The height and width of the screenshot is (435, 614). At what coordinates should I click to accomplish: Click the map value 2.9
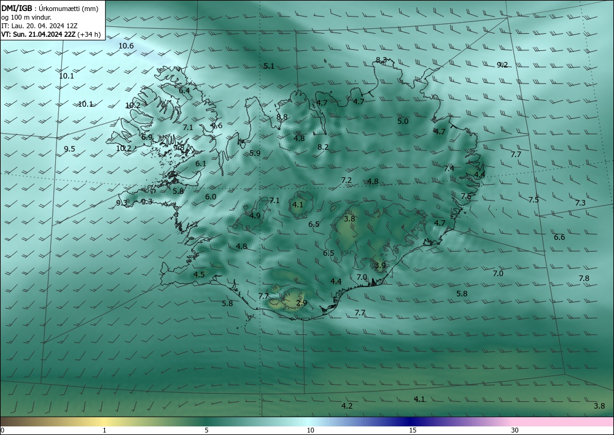pos(301,303)
